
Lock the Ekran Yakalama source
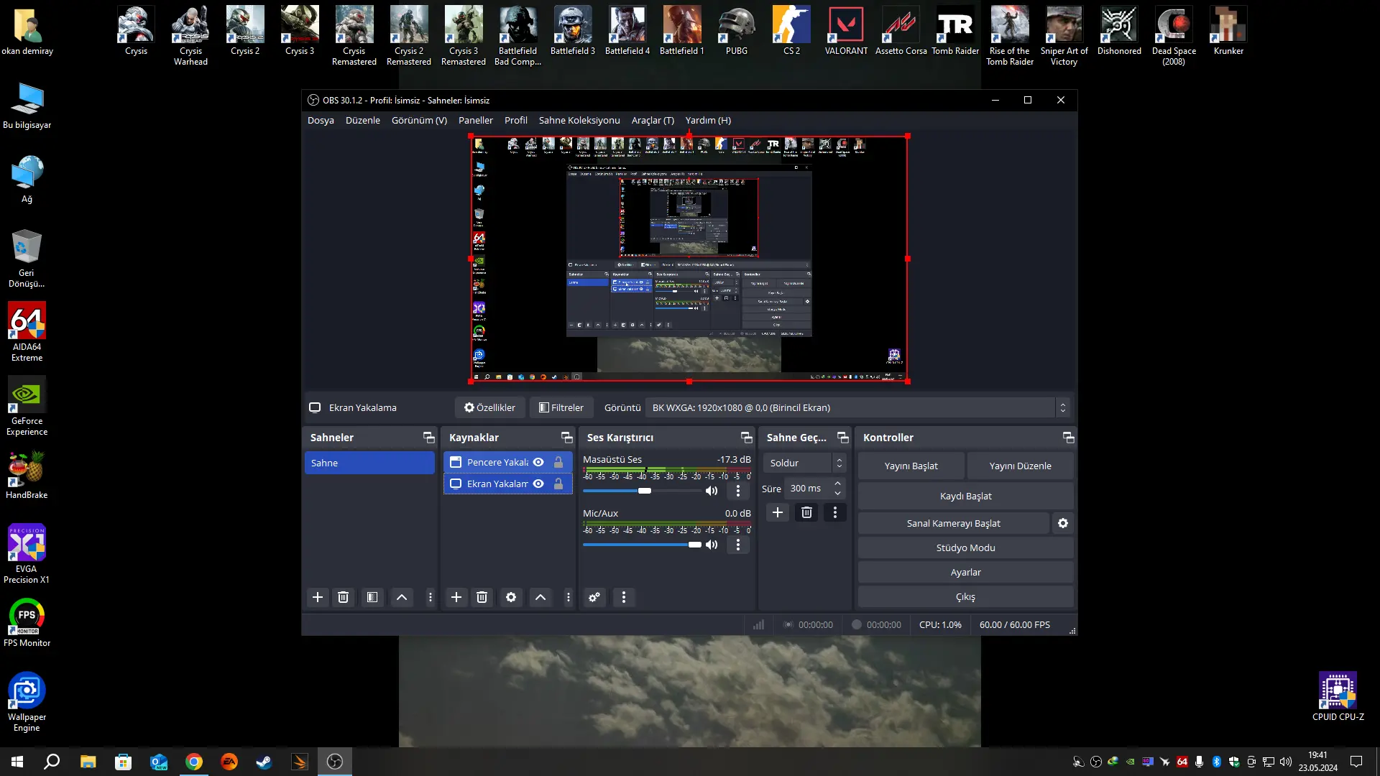(558, 484)
